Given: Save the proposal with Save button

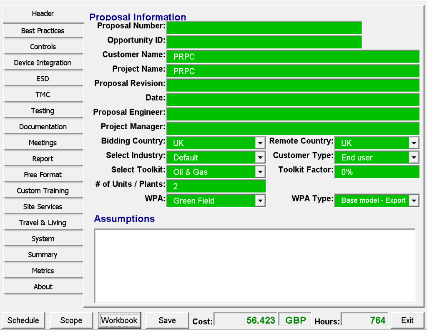Looking at the screenshot, I should tap(167, 320).
